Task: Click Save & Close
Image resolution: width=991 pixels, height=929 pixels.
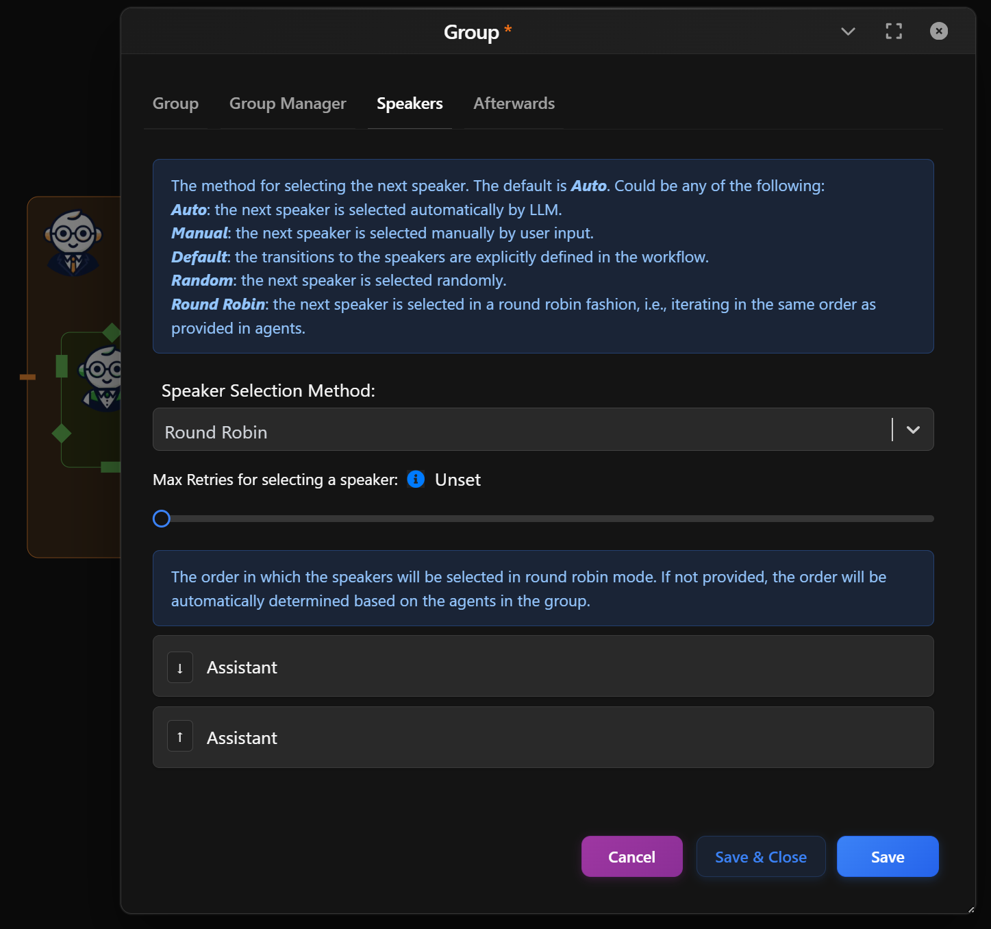Action: tap(760, 856)
